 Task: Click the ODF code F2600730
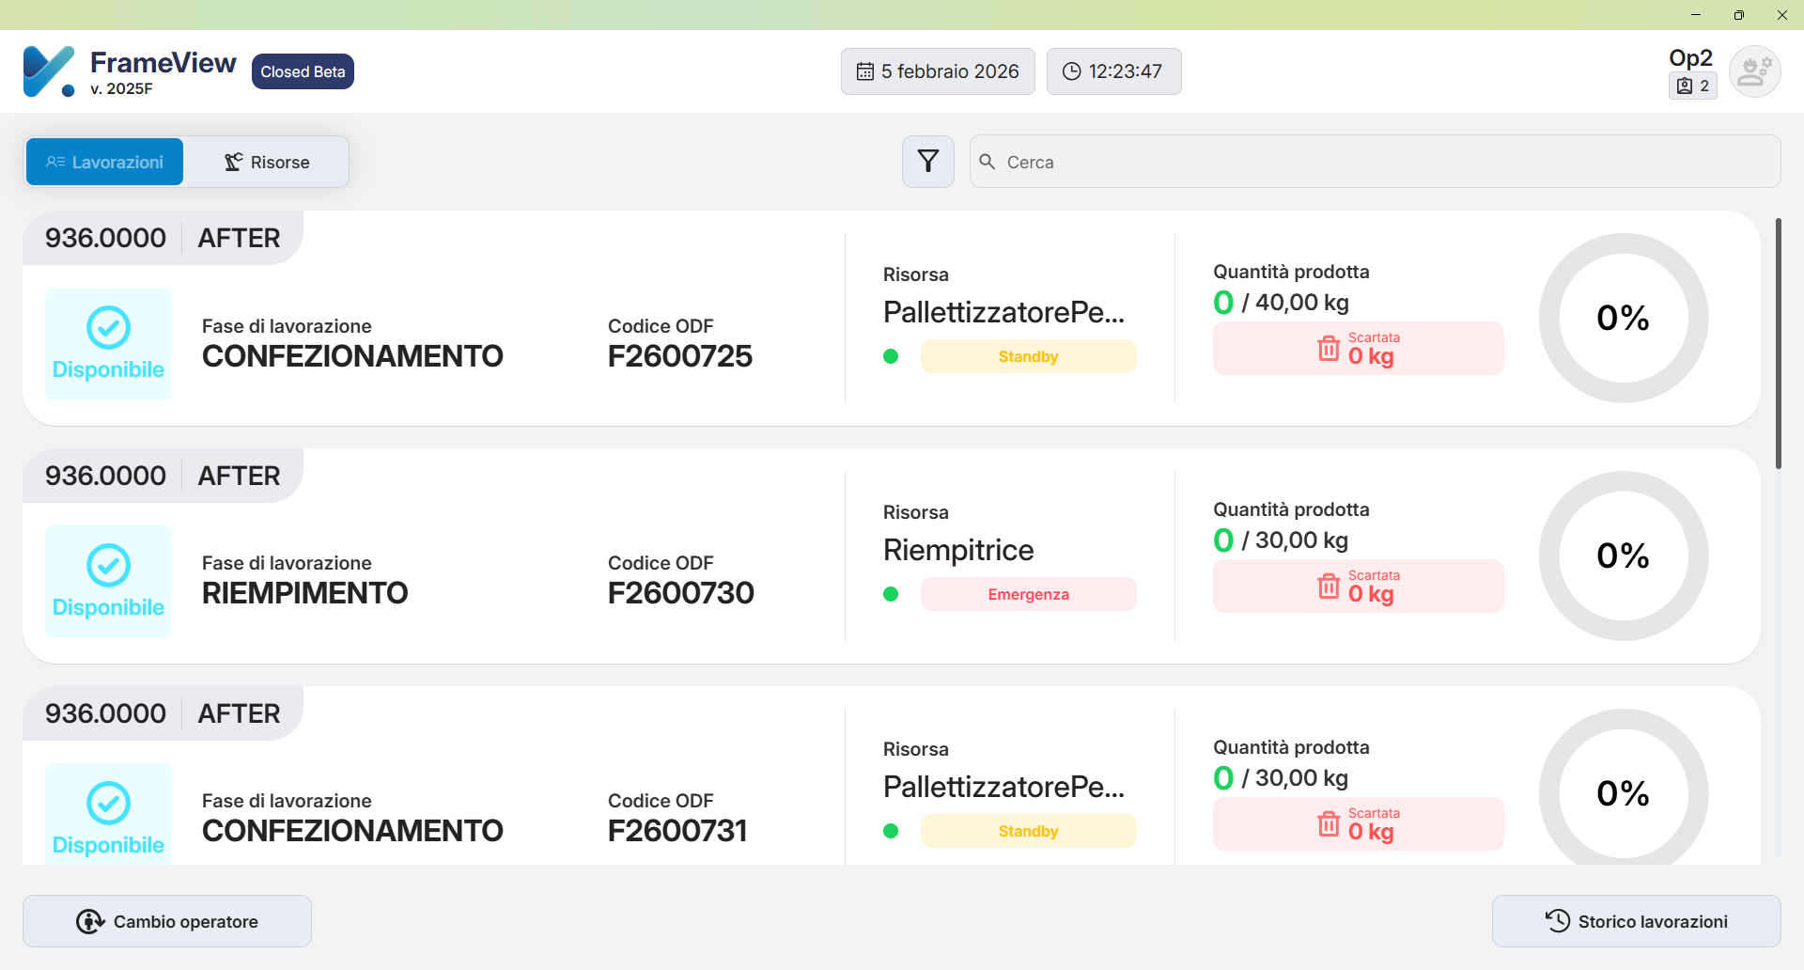pyautogui.click(x=681, y=593)
